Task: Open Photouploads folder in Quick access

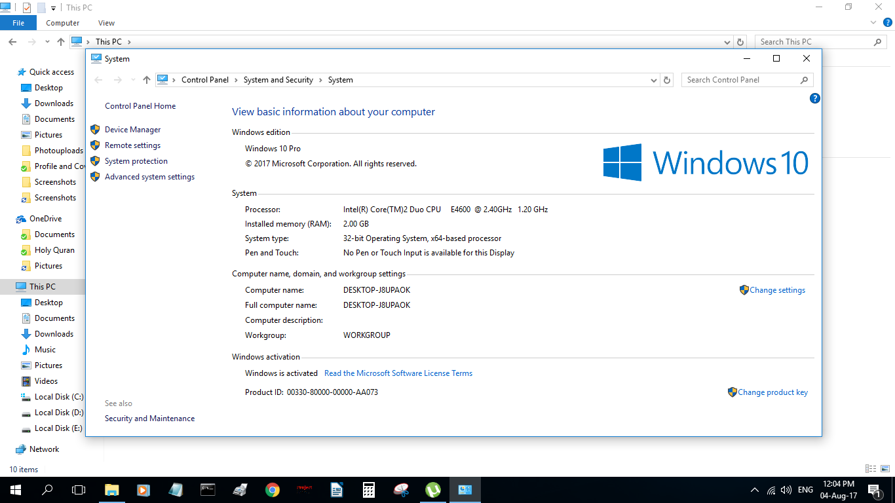Action: click(59, 151)
